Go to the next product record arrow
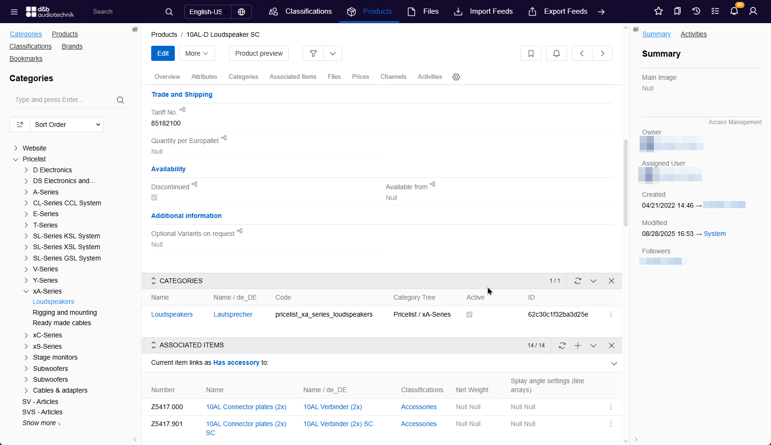 click(602, 53)
